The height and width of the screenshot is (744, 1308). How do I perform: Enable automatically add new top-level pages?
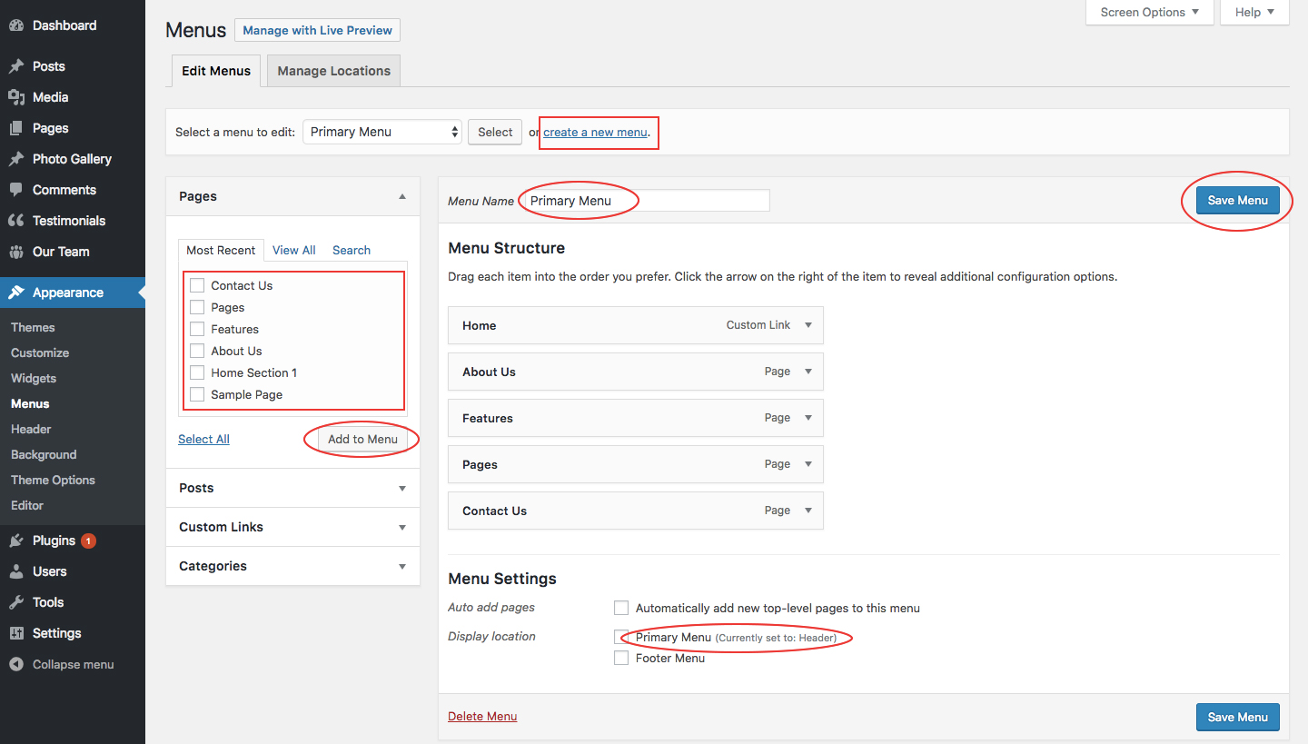point(621,608)
